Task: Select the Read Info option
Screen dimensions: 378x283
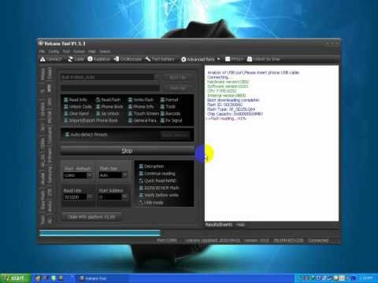Action: pos(76,100)
